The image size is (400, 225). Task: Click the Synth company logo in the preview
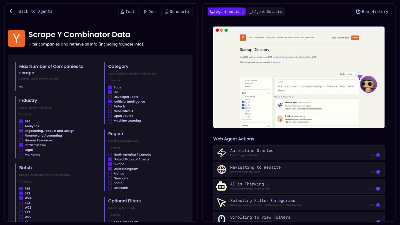[x=280, y=119]
